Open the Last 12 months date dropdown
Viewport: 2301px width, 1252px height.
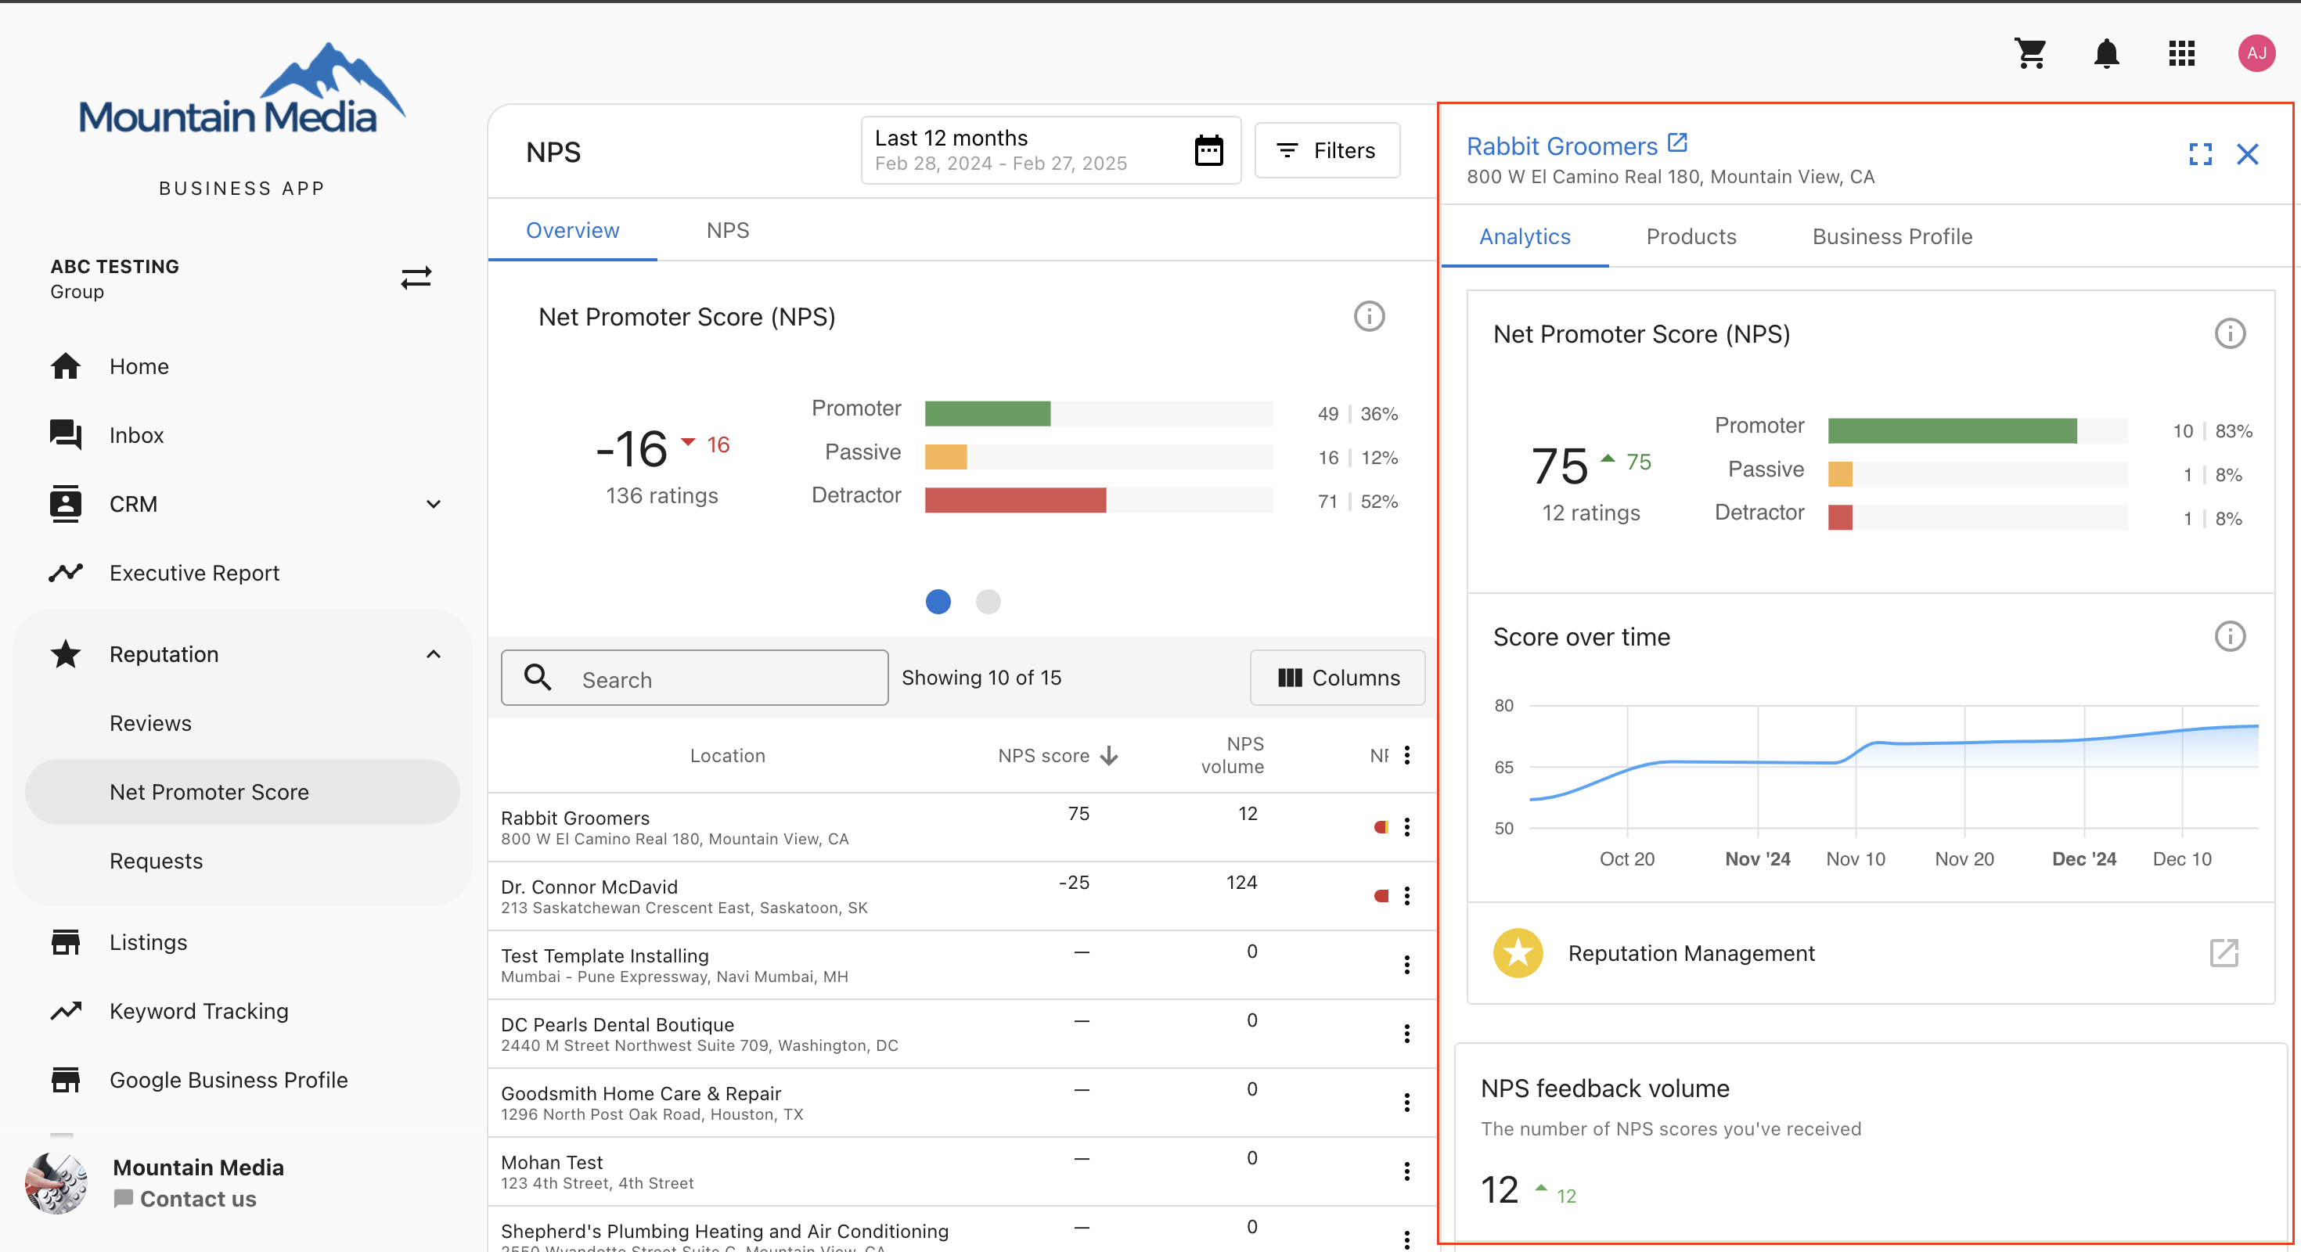pos(1050,150)
